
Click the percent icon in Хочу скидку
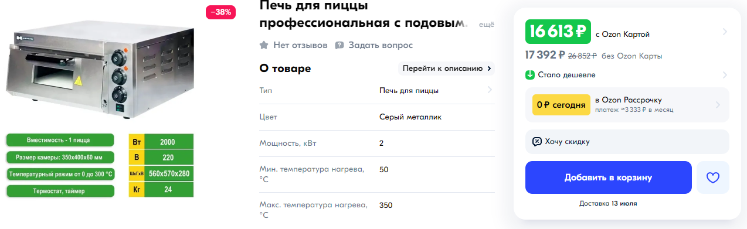[x=537, y=142]
